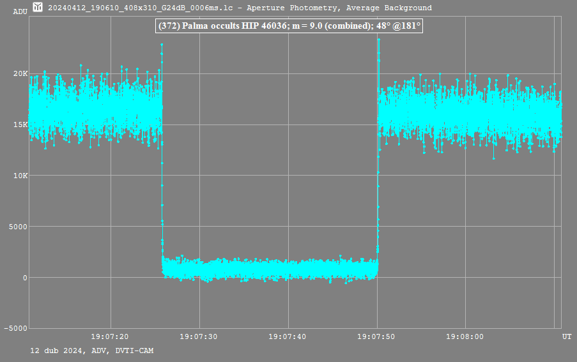Click the '12 dub 2024, ADV, DVTI-CAM' footer text
Image resolution: width=577 pixels, height=362 pixels.
[91, 351]
